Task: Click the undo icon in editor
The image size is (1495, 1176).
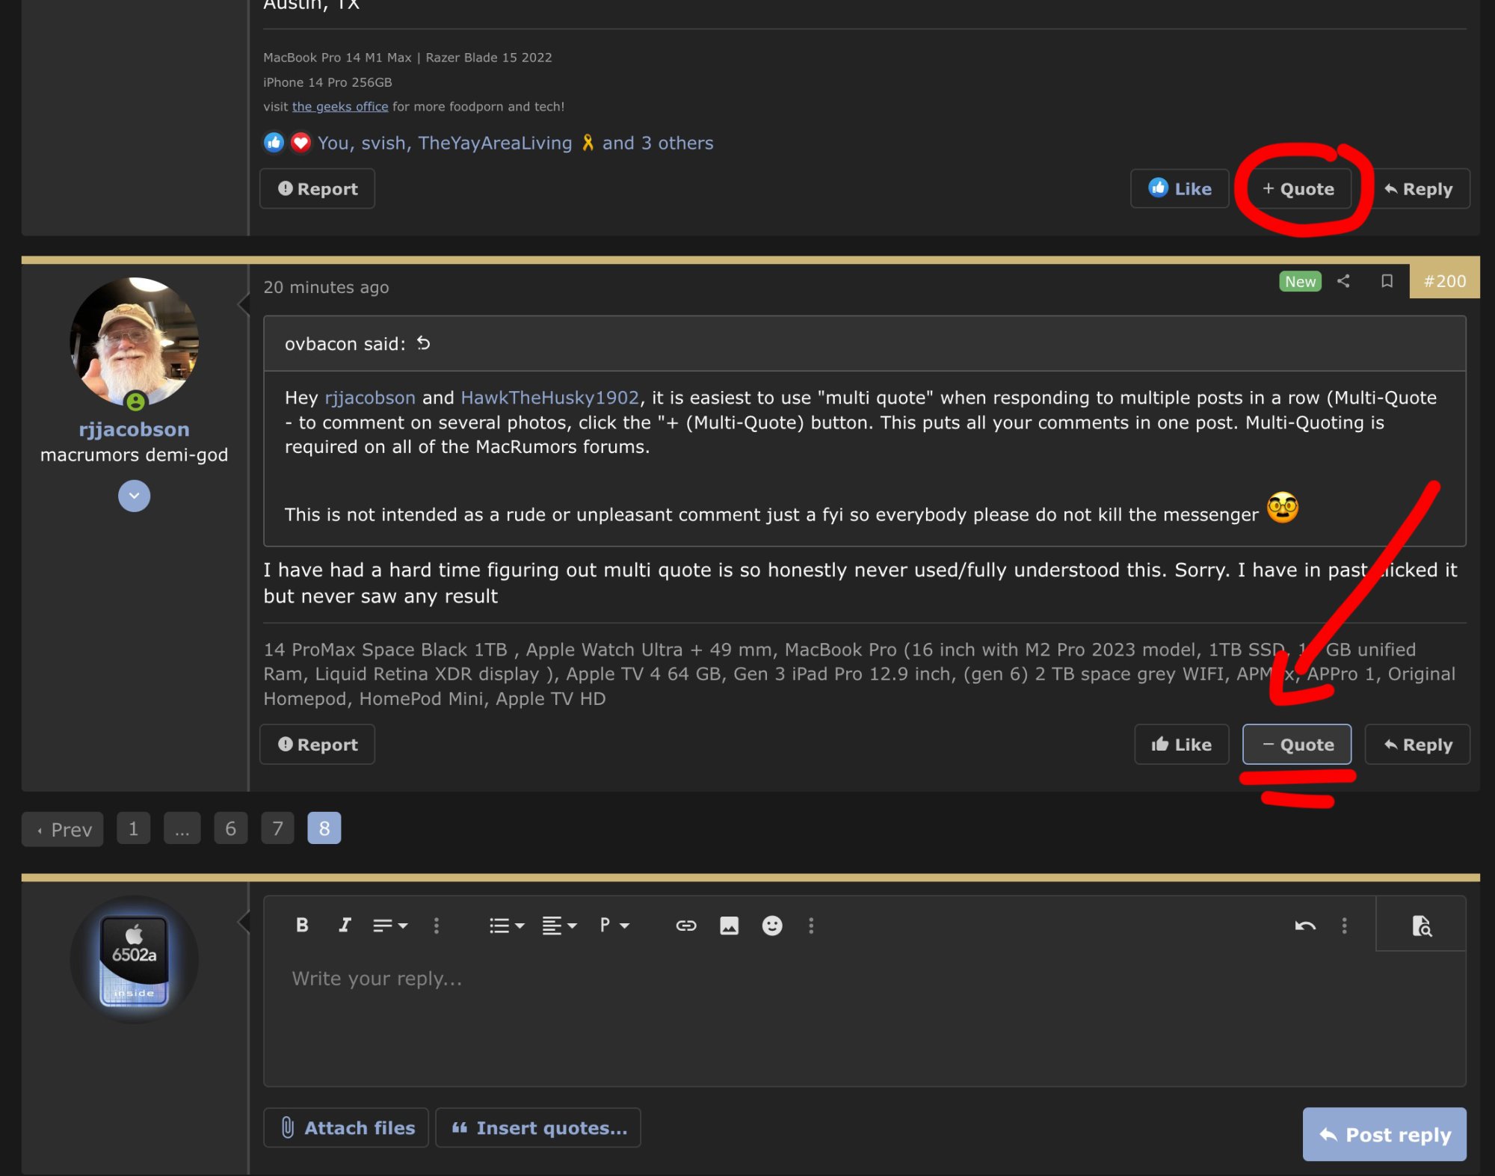Action: (x=1304, y=926)
